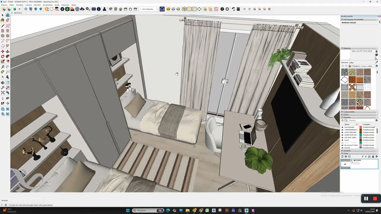The image size is (381, 214).
Task: Hide the TAMPONAMENTO tag
Action: tap(342, 130)
